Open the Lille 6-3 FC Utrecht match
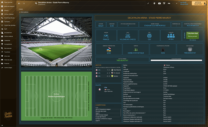The image size is (208, 127). [x=108, y=73]
